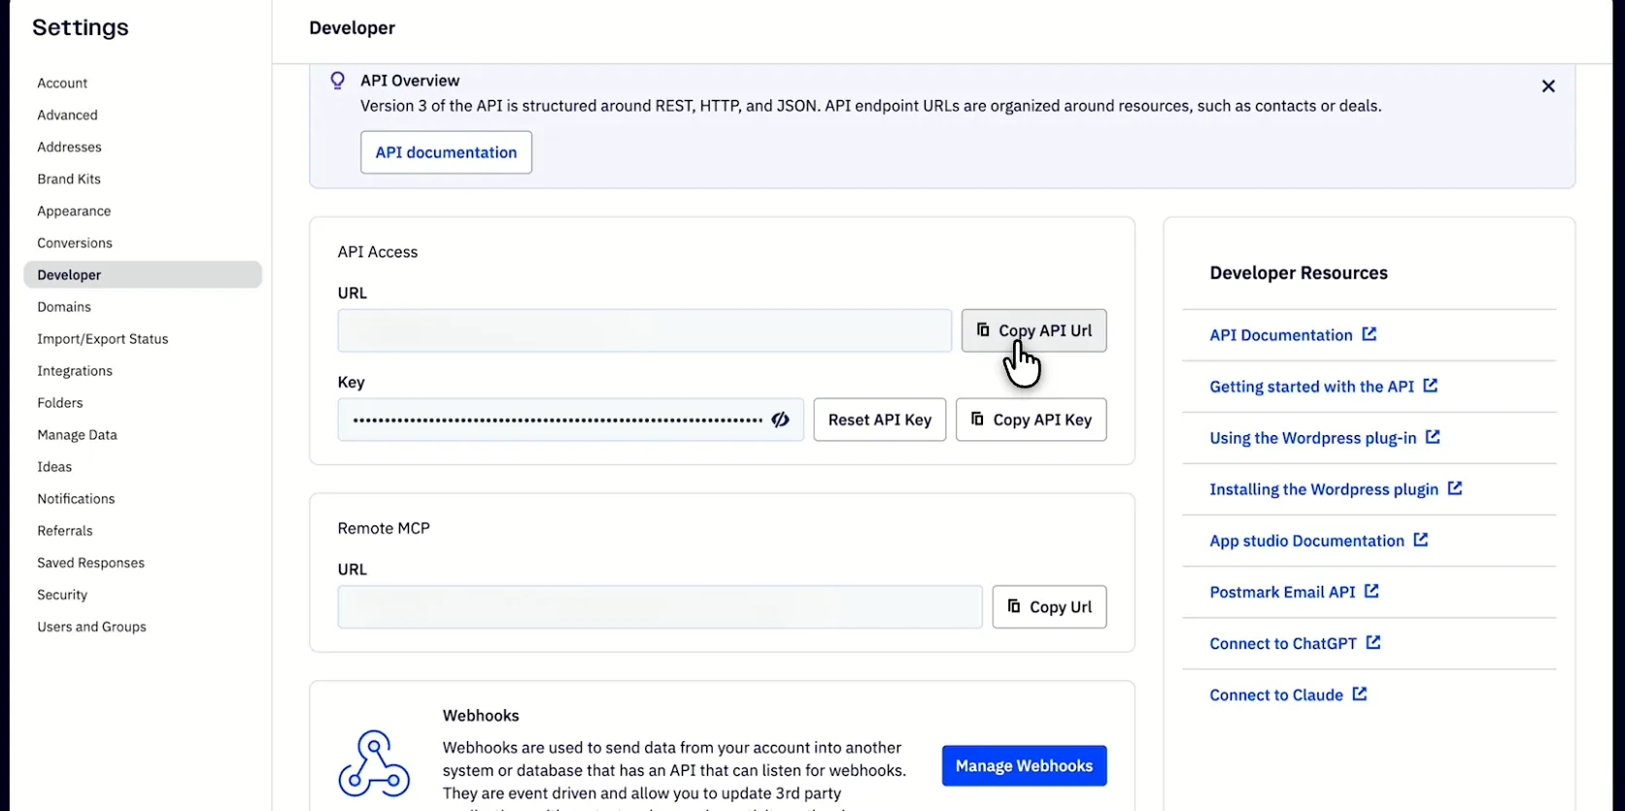Copy the API key
The image size is (1625, 811).
(1031, 420)
